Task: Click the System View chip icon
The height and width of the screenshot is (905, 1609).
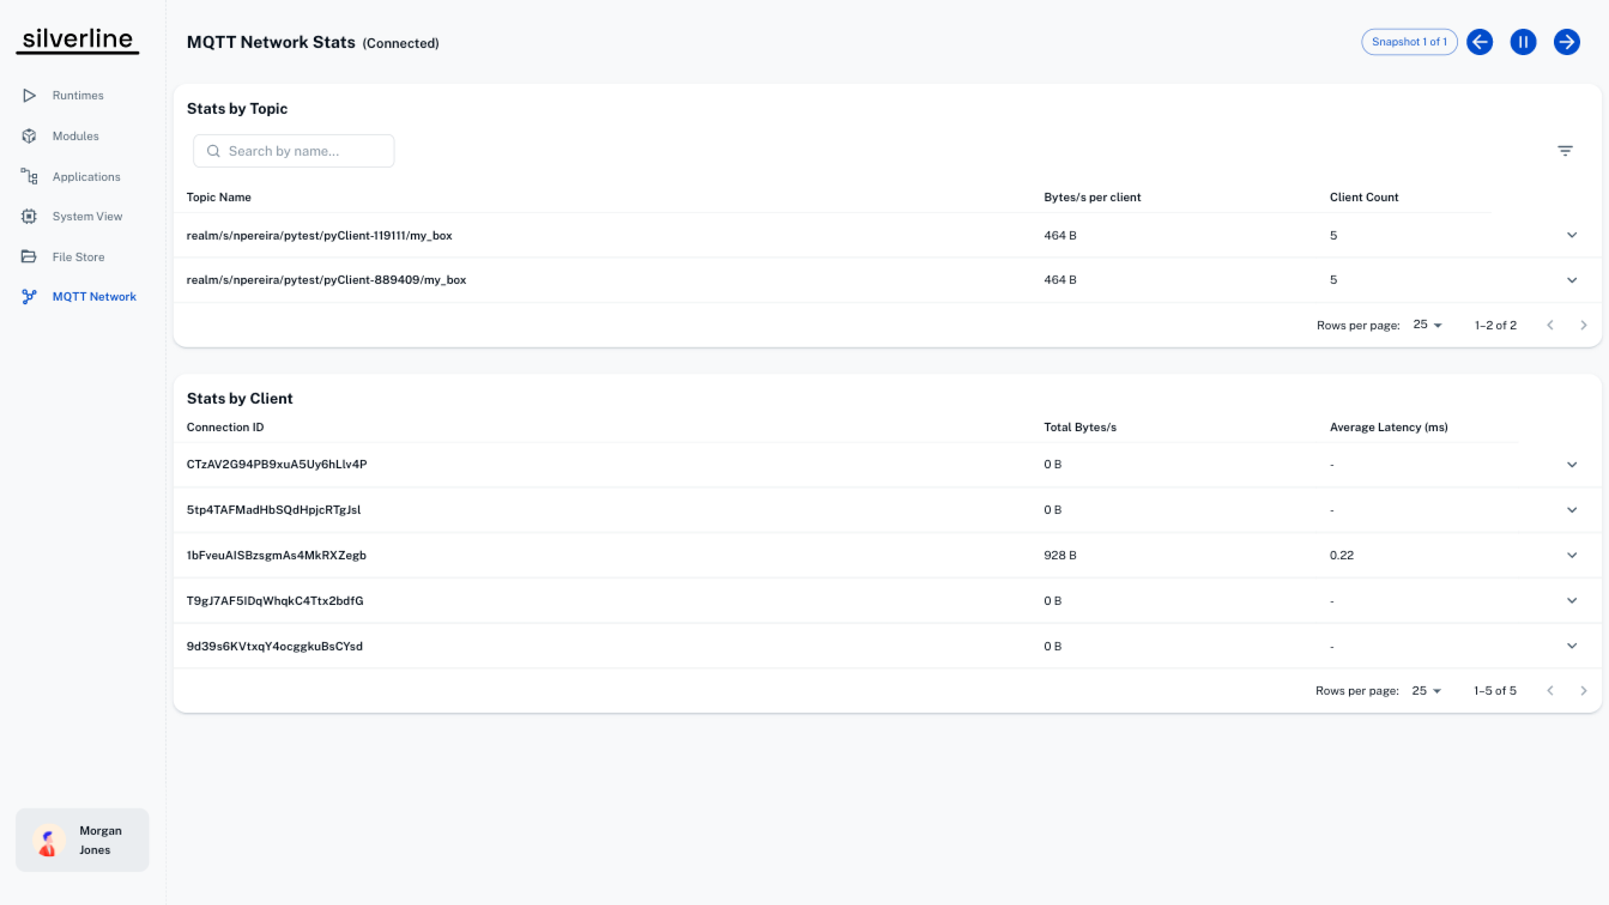Action: coord(29,217)
